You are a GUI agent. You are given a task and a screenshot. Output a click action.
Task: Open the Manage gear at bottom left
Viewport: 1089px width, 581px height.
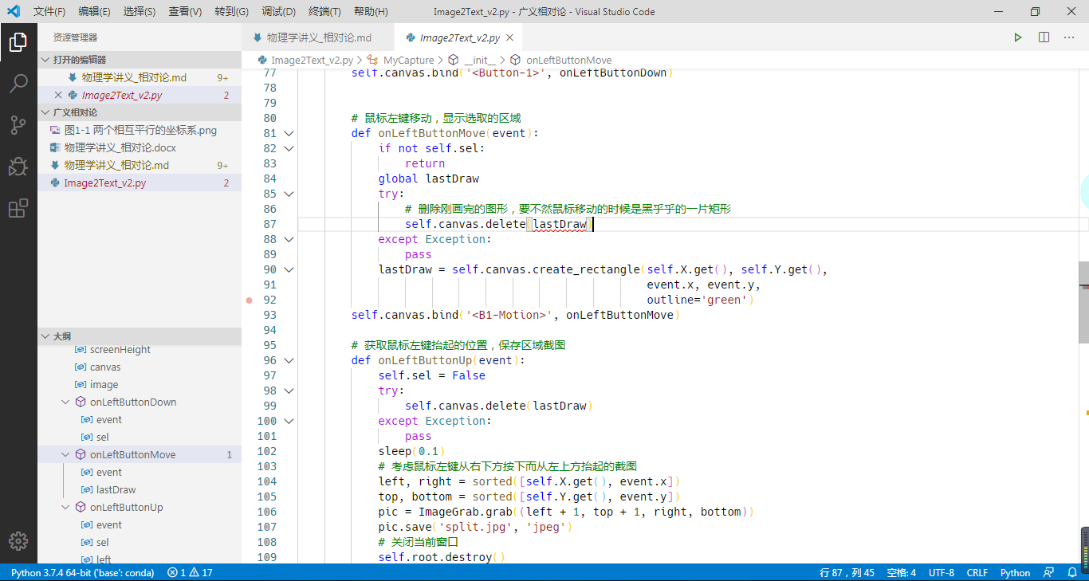coord(18,540)
